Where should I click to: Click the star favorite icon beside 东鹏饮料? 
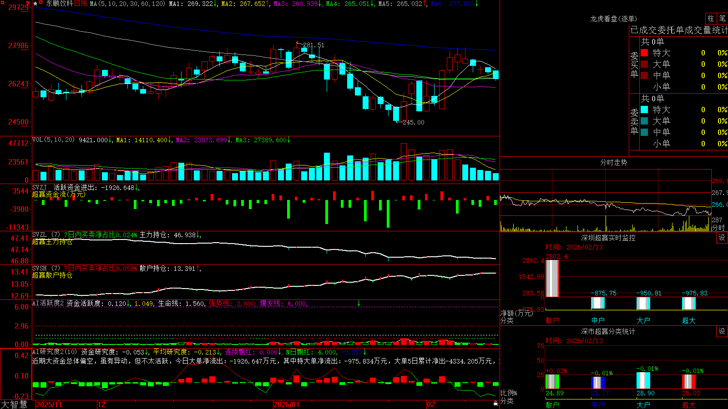tap(35, 4)
